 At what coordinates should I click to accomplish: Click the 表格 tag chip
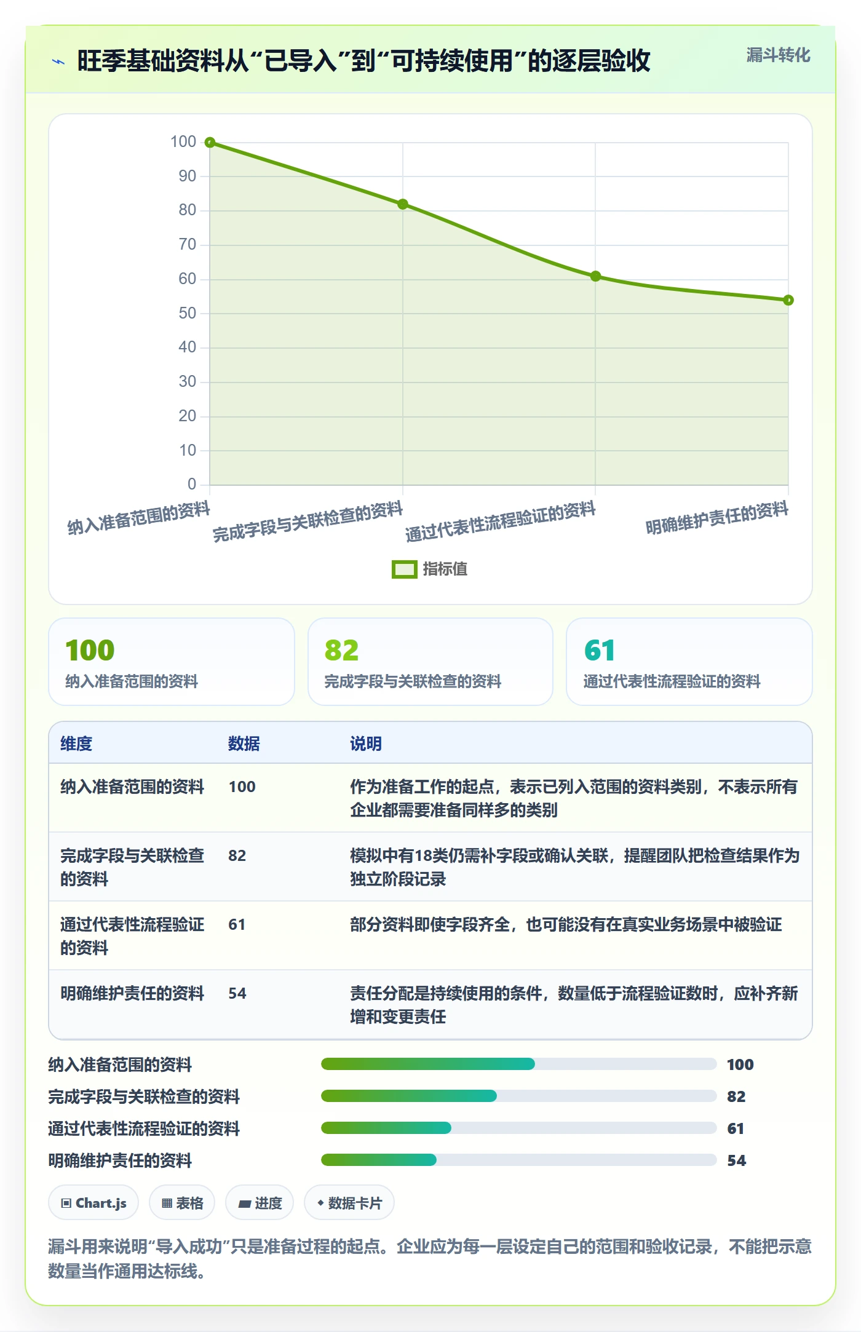click(182, 1202)
